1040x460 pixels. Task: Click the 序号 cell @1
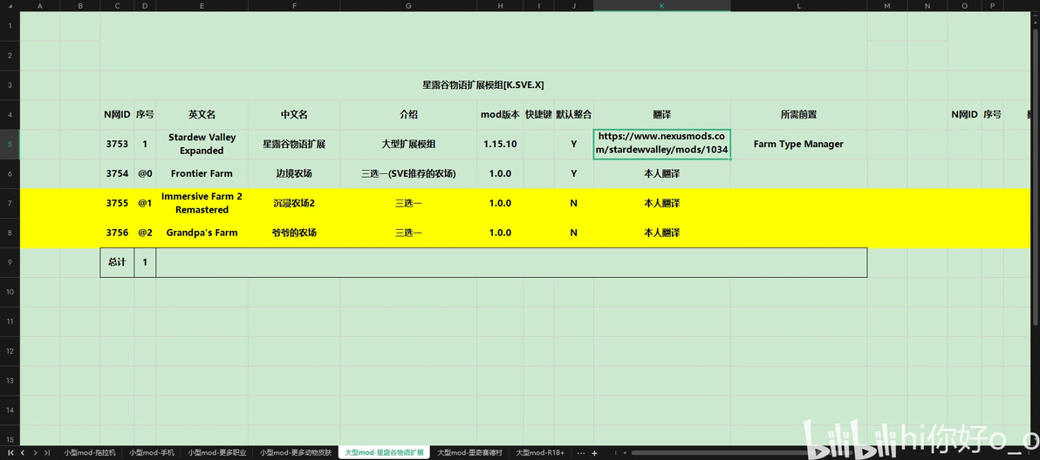145,203
